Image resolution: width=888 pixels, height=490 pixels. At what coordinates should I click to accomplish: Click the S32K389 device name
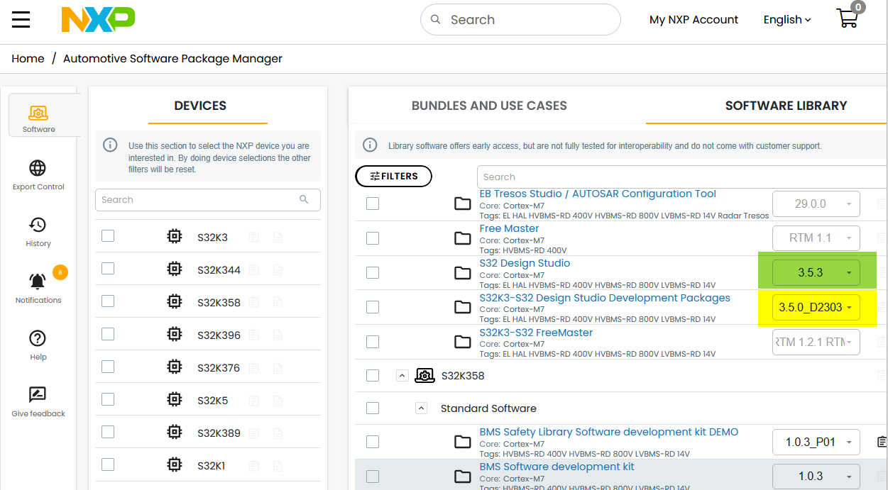point(219,433)
